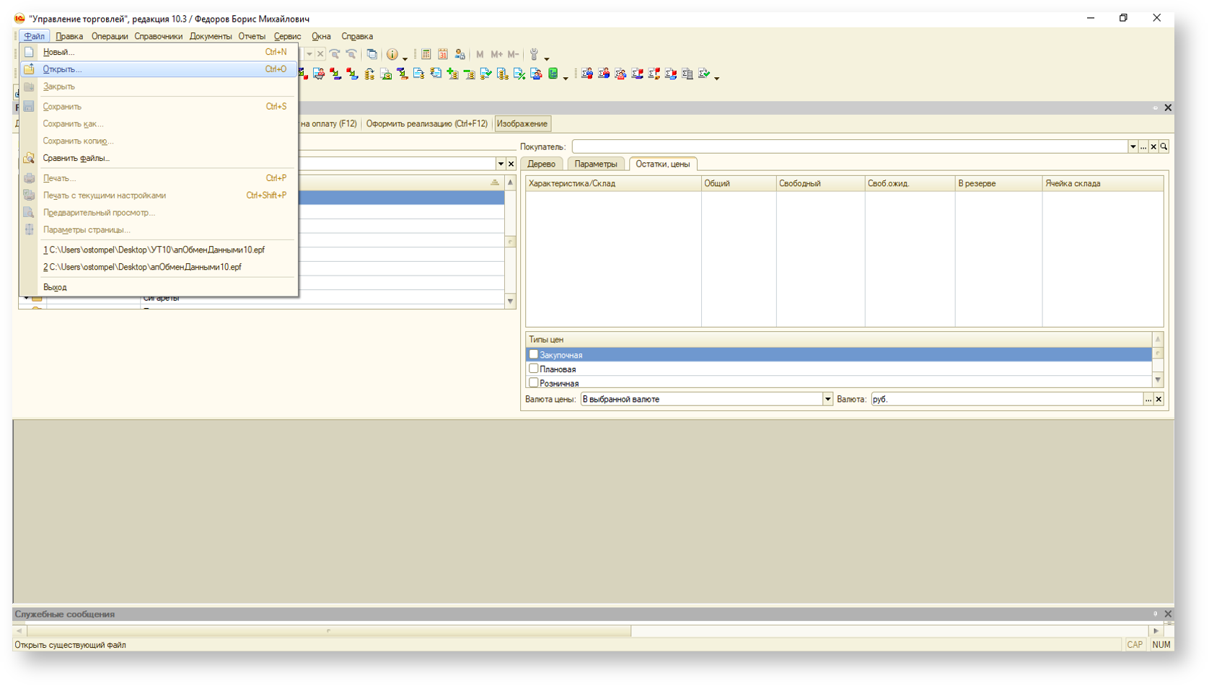This screenshot has width=1209, height=686.
Task: Click the sigma icon with green checkmark
Action: [704, 74]
